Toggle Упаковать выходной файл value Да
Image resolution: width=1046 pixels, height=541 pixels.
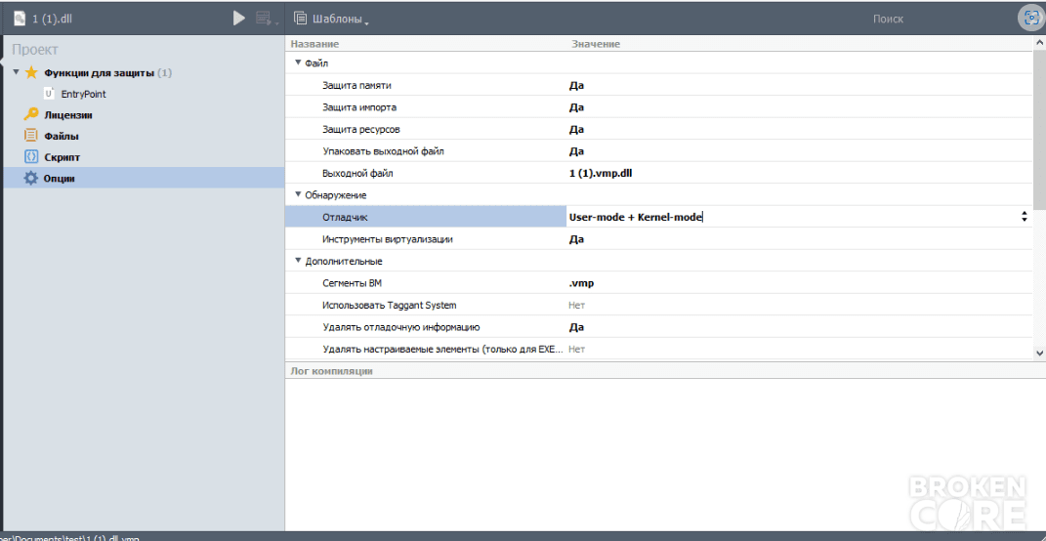coord(576,151)
